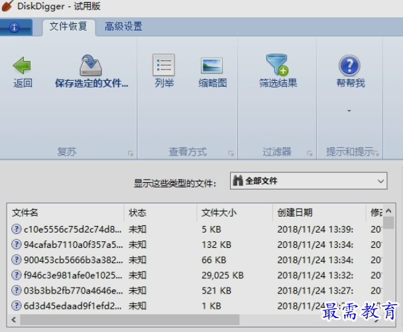Screen dimensions: 403x332
Task: Click date cell 2018/11/24 13:32
Action: pyautogui.click(x=316, y=275)
